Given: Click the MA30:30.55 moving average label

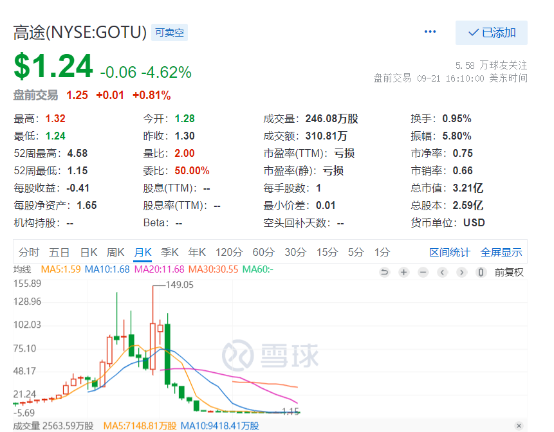Looking at the screenshot, I should tap(214, 269).
